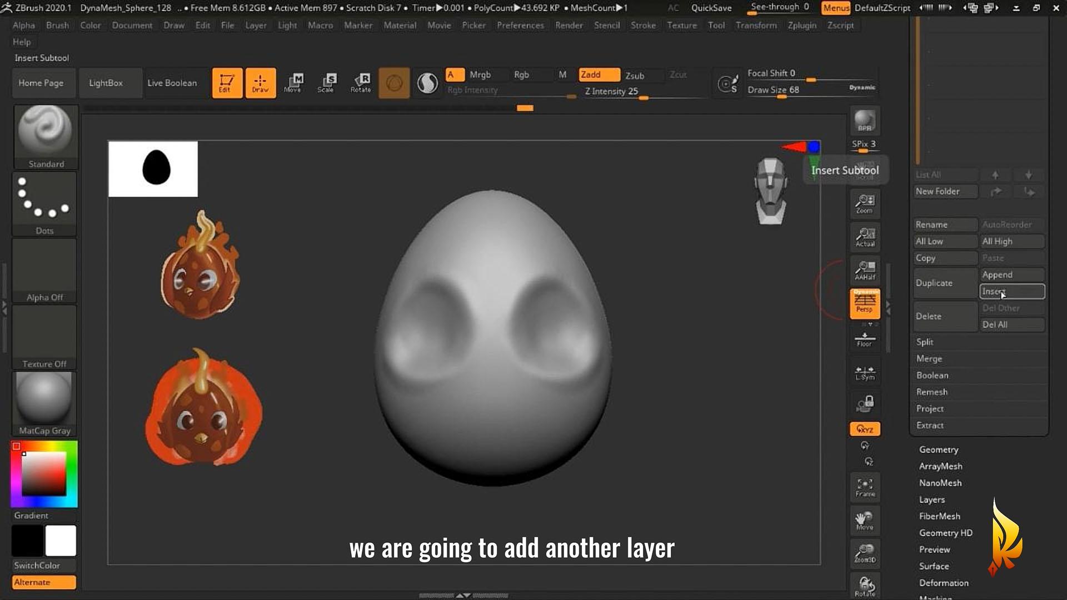Viewport: 1067px width, 600px height.
Task: Select the Move transform tool
Action: pyautogui.click(x=293, y=83)
